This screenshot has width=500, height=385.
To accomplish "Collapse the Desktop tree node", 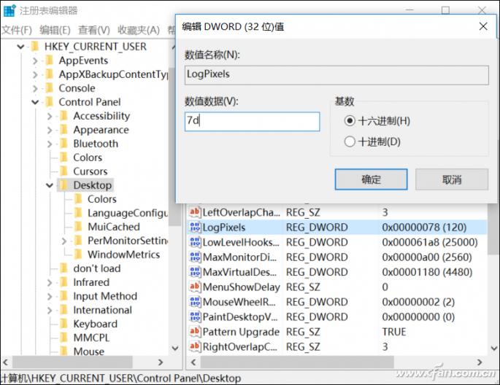I will click(x=50, y=185).
